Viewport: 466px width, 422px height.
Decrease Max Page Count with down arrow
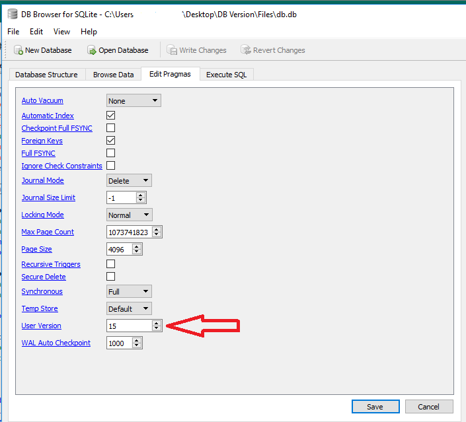[x=156, y=235]
